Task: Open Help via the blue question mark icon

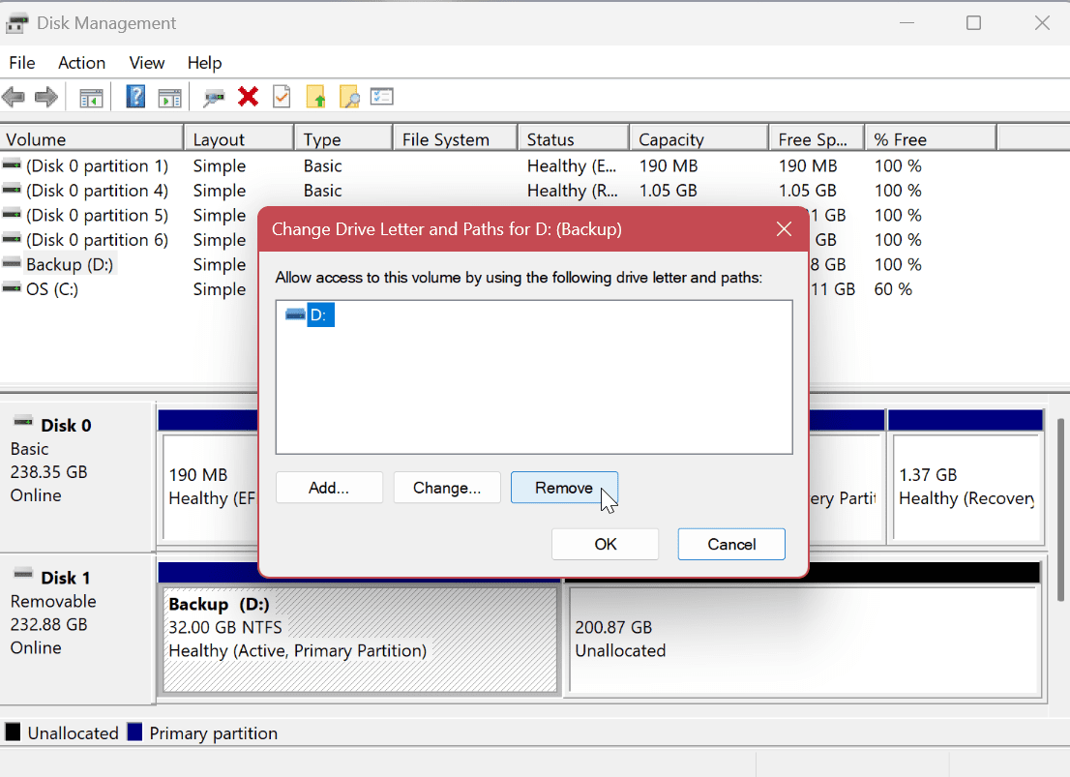Action: 134,96
